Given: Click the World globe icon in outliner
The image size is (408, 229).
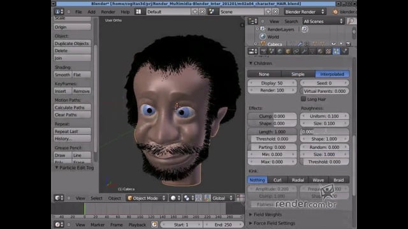Looking at the screenshot, I should coord(263,37).
